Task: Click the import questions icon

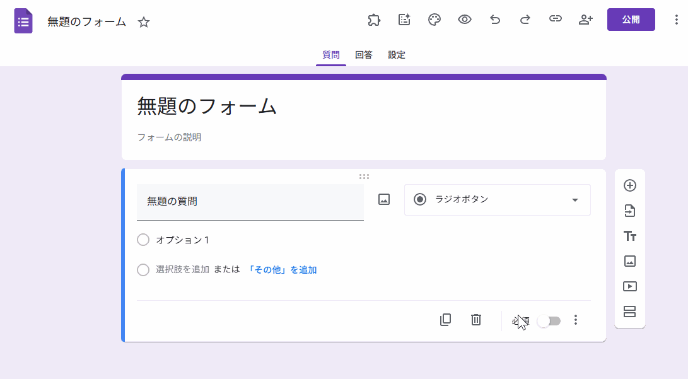Action: coord(629,211)
